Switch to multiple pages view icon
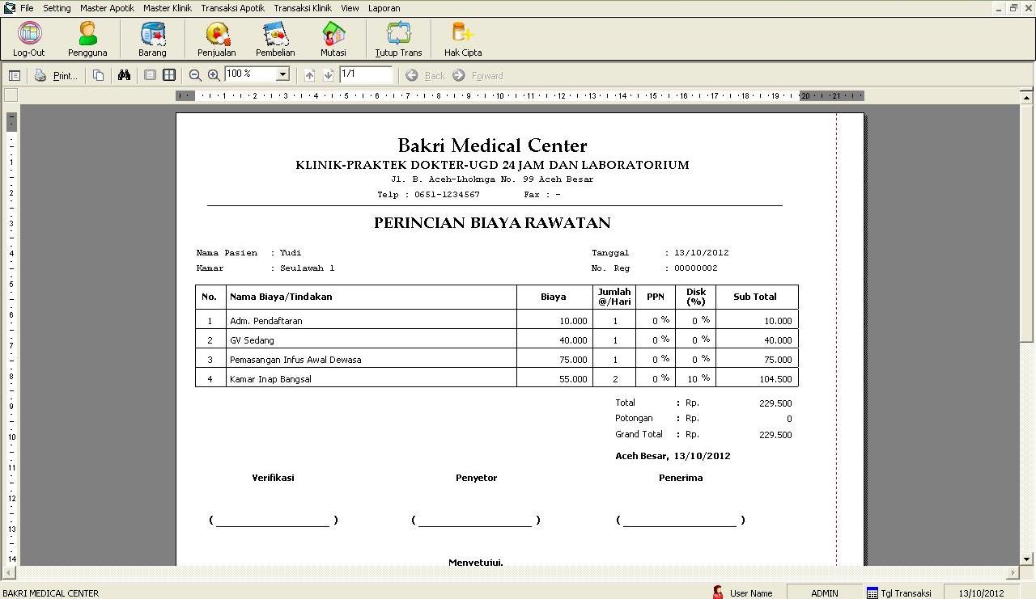The image size is (1036, 599). click(169, 75)
